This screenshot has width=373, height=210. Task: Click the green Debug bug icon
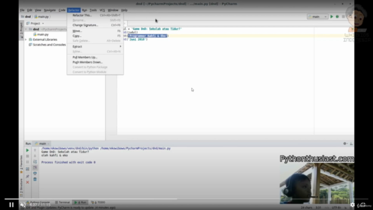point(337,17)
